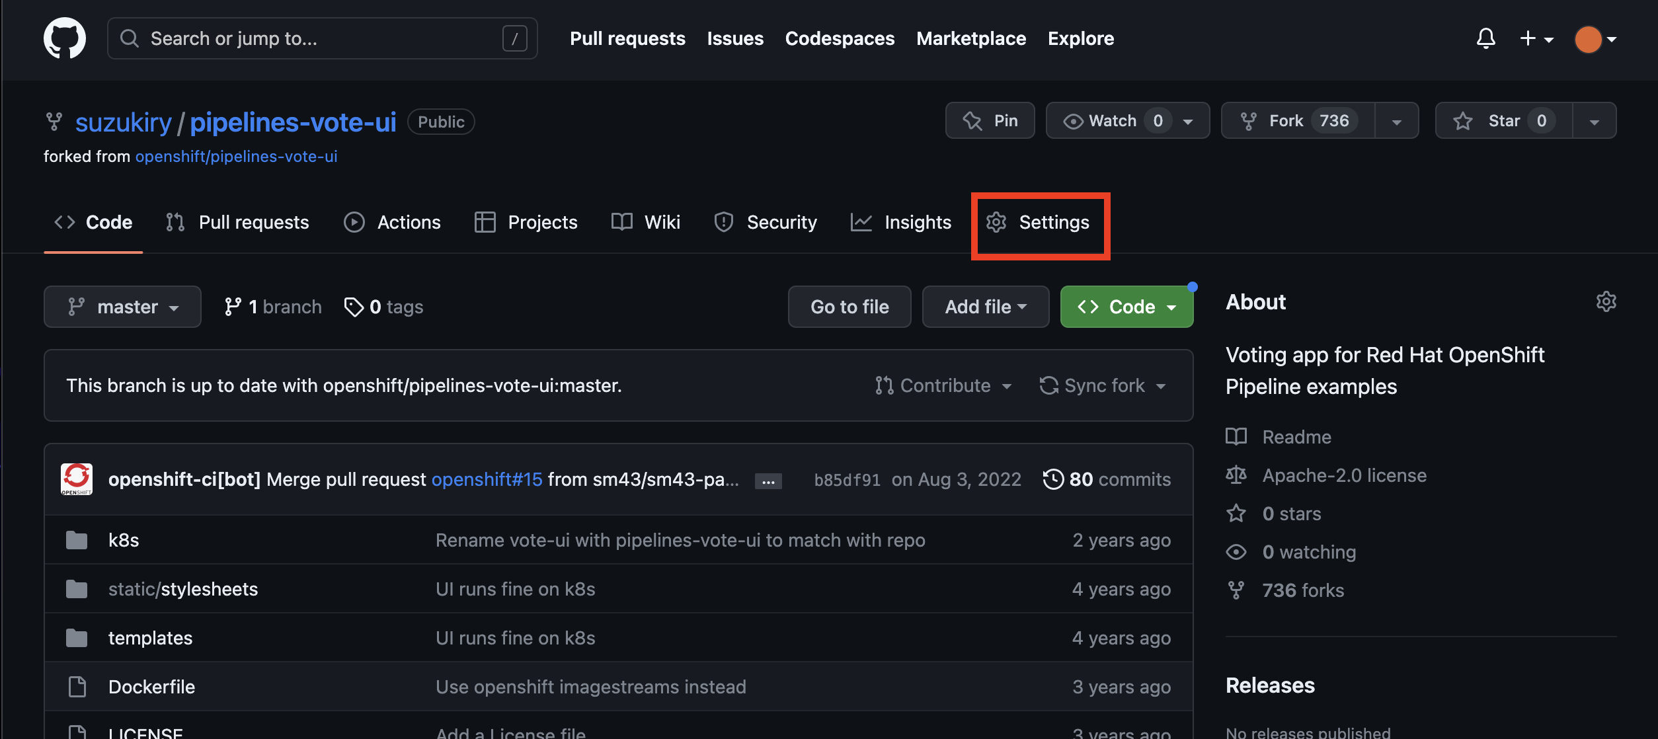The height and width of the screenshot is (739, 1658).
Task: Open the master branch selector
Action: click(x=122, y=307)
